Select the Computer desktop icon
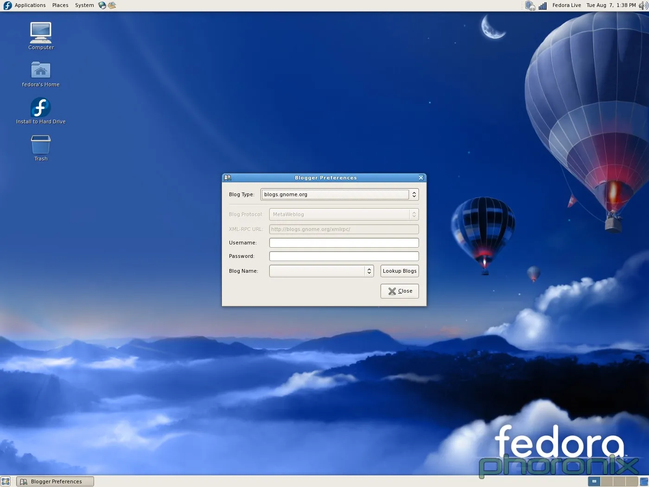This screenshot has height=487, width=649. point(41,36)
